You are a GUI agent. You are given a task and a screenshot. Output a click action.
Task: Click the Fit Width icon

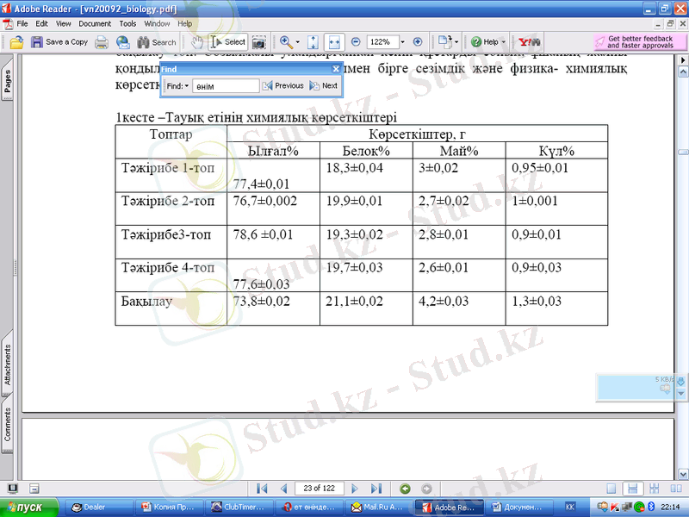tap(334, 41)
